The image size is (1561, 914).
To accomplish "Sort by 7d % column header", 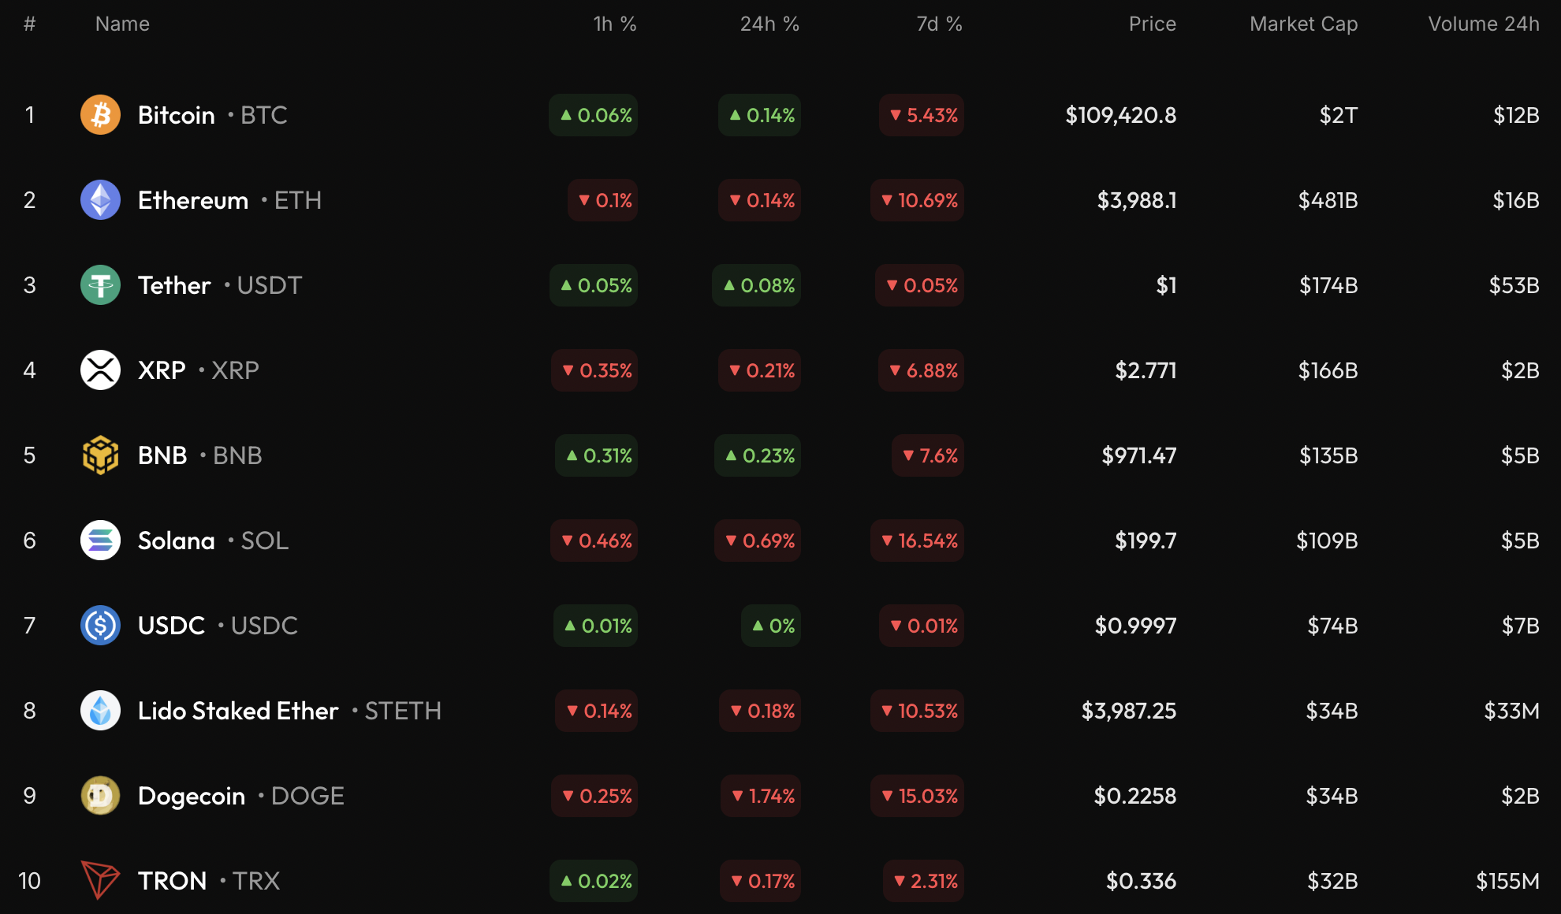I will pyautogui.click(x=938, y=24).
